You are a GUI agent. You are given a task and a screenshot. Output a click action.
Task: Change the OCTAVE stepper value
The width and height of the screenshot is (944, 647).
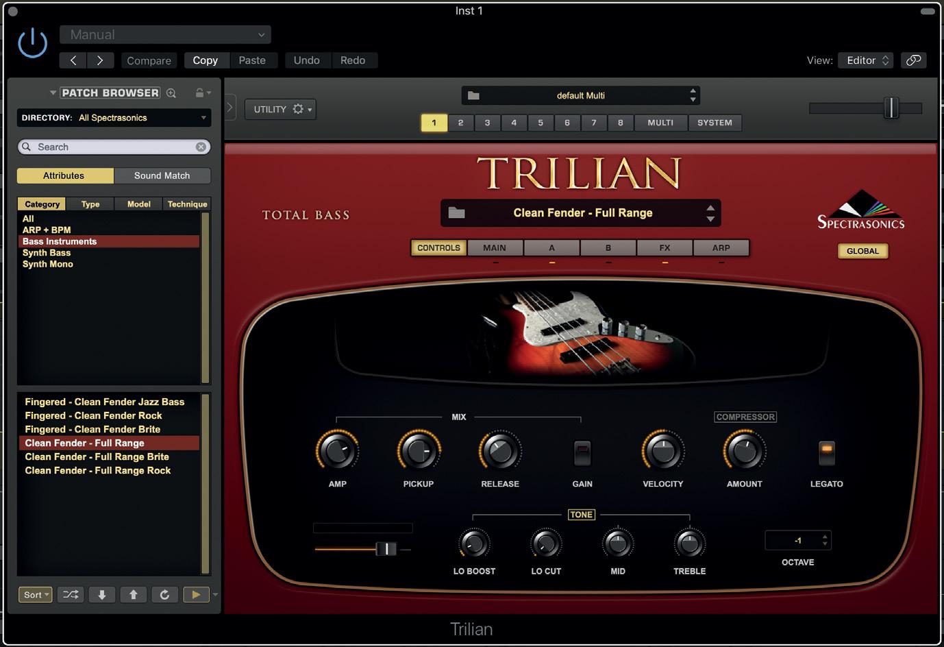[x=825, y=540]
